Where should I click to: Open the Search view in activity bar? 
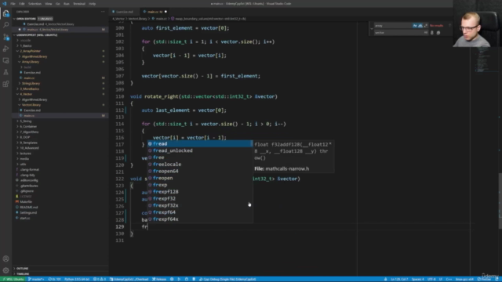point(5,25)
